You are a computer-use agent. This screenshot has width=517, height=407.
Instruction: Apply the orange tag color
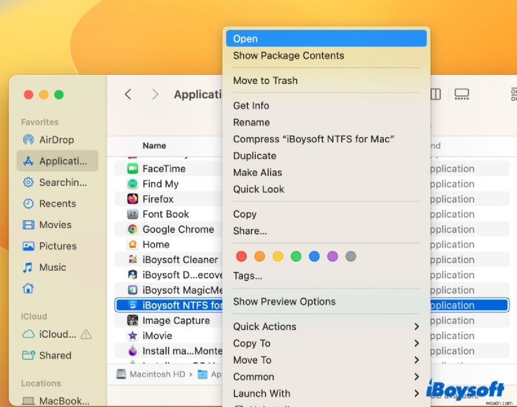pos(260,256)
